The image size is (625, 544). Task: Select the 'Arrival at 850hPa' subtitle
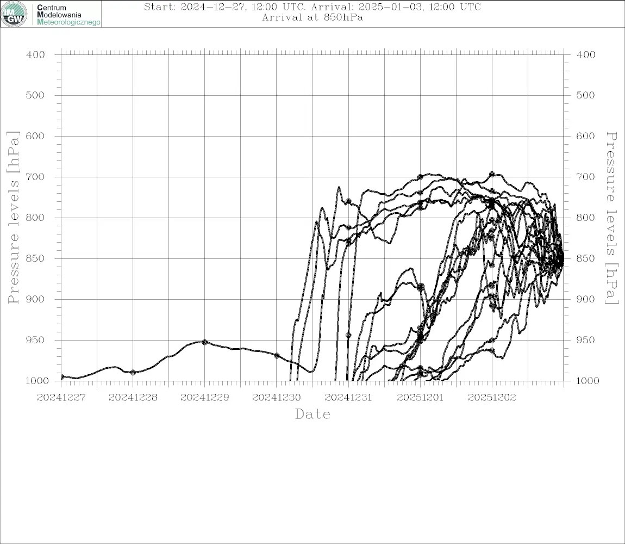click(312, 17)
